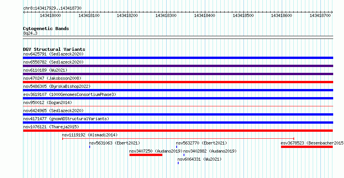Open nsv4171477 (gnomADStructuralVariants) label

click(66, 119)
